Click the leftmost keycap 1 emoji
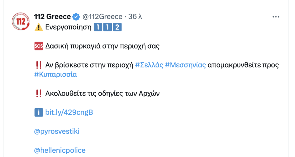The width and height of the screenshot is (295, 157). click(98, 27)
